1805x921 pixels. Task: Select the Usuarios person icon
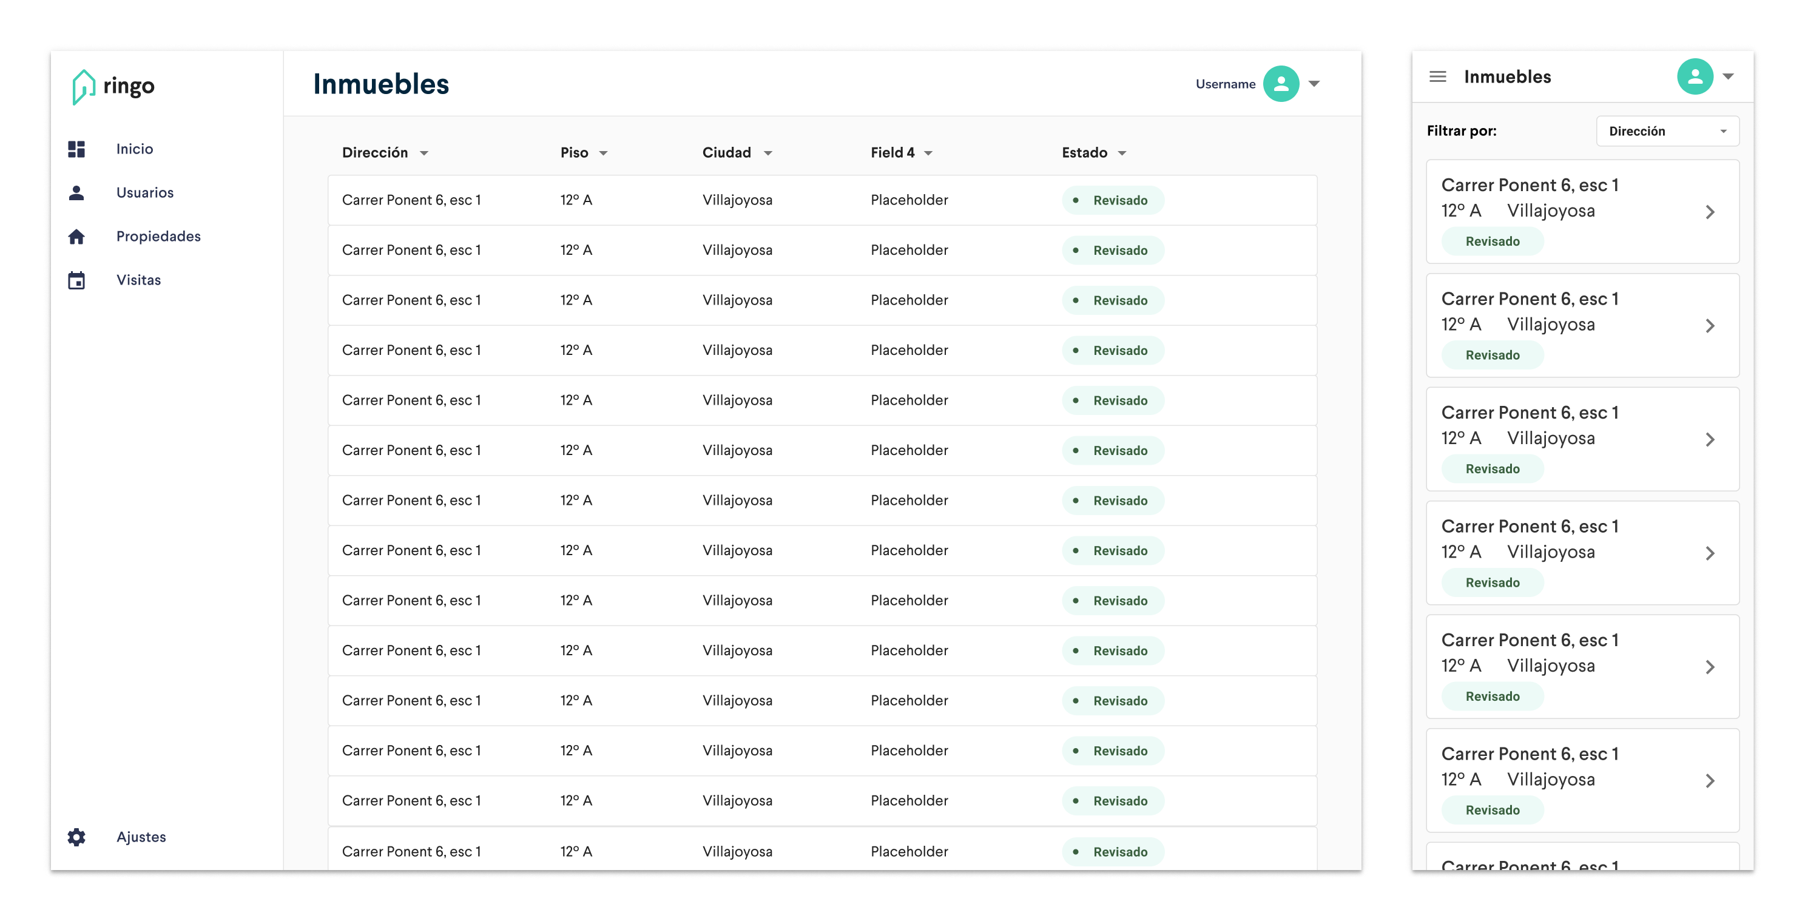pos(76,193)
